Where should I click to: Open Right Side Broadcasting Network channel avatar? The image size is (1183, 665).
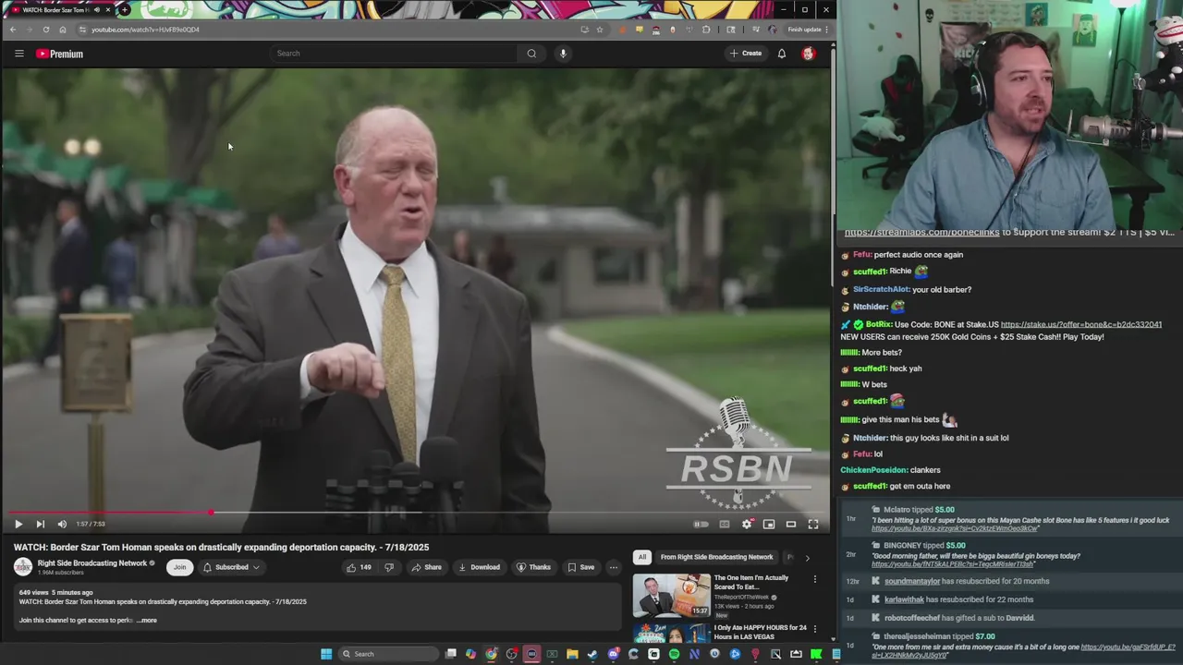coord(23,566)
